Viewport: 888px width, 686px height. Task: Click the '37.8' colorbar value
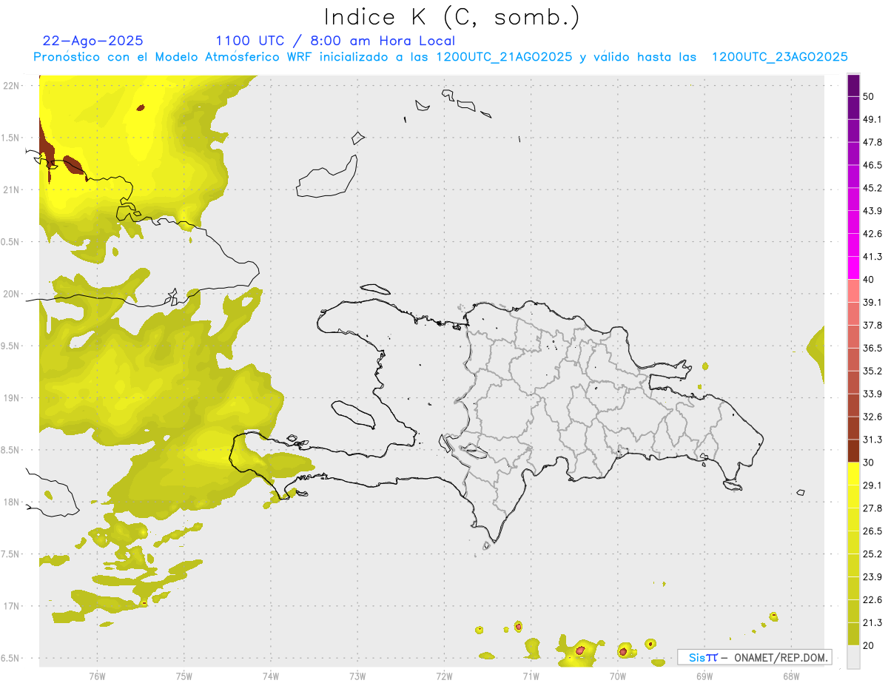tap(872, 326)
